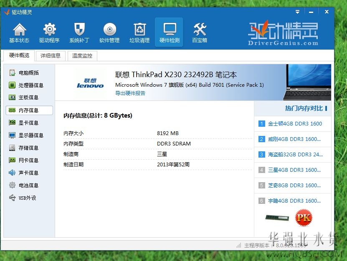This screenshot has width=347, height=261.
Task: Click the 导出硬件报告 link
Action: pos(130,93)
